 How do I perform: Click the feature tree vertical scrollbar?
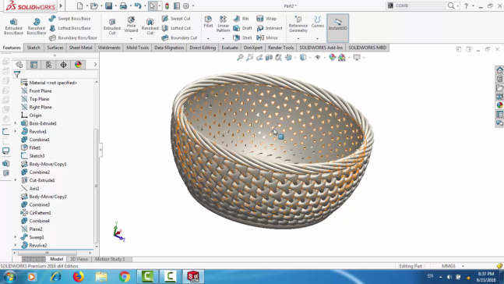(96, 186)
